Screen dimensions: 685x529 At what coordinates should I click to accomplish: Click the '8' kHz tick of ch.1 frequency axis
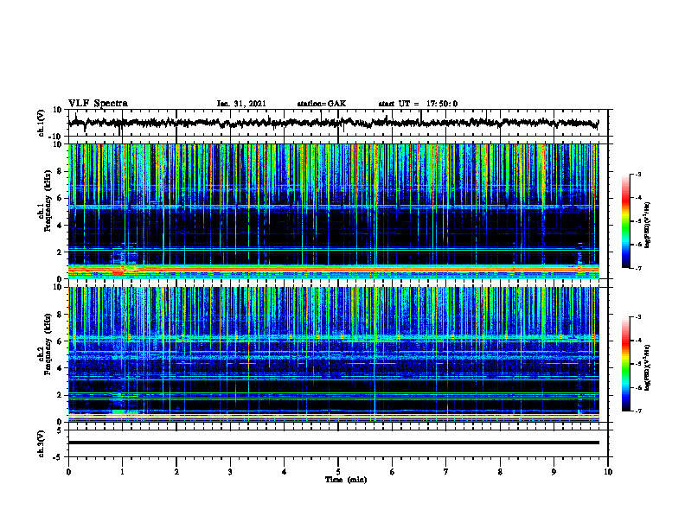tap(61, 171)
